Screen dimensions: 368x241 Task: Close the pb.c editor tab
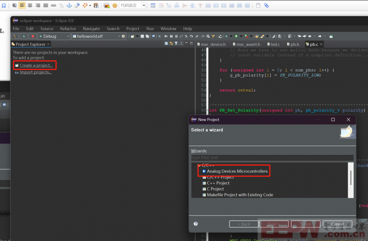321,44
